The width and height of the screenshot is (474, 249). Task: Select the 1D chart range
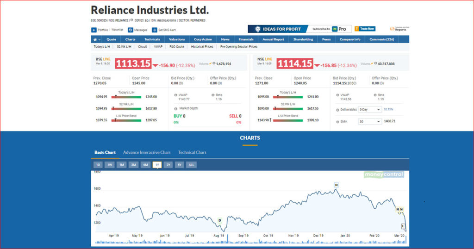click(98, 165)
